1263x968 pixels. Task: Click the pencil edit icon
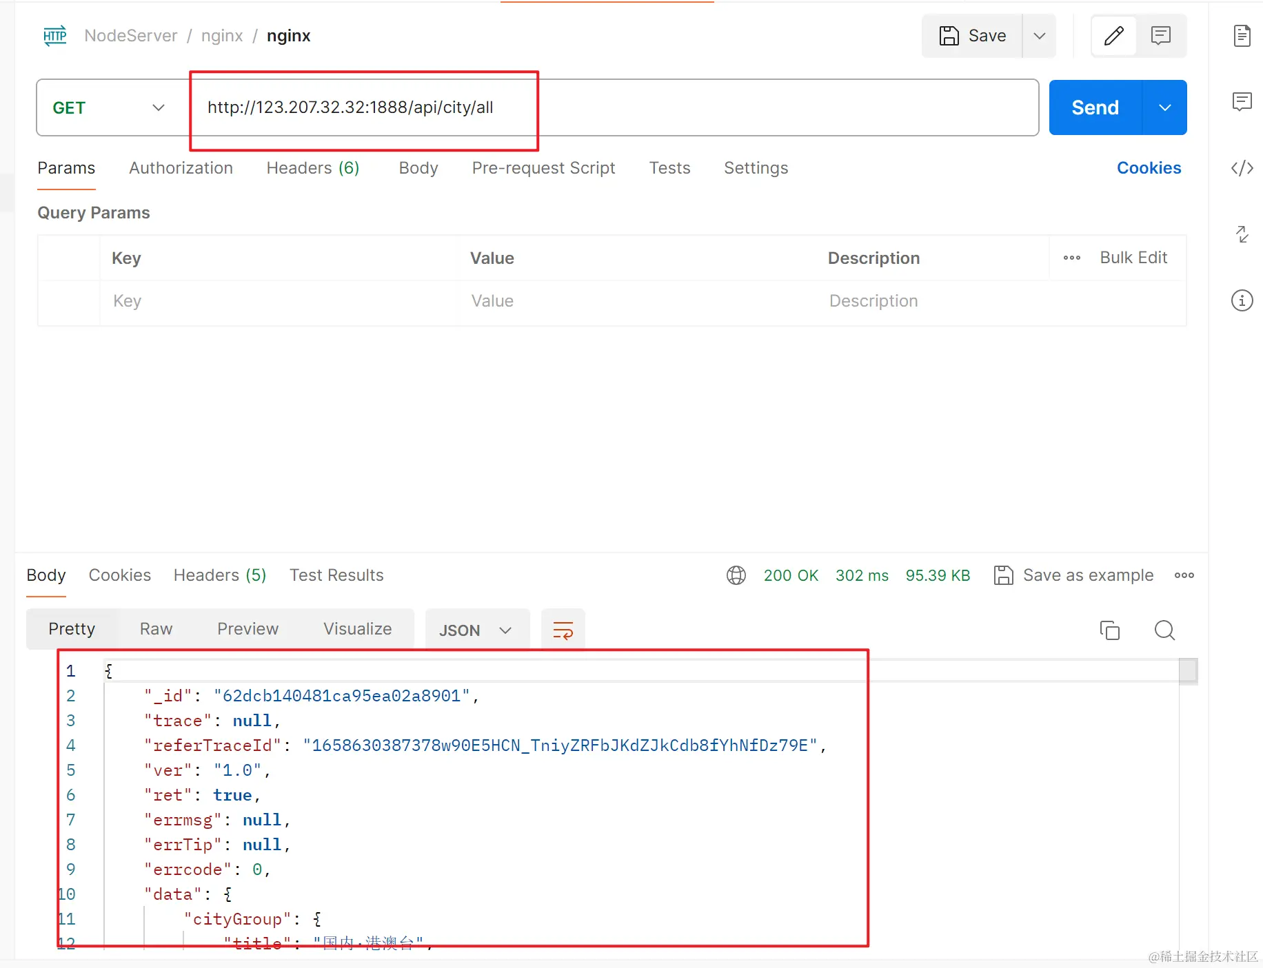(1114, 36)
